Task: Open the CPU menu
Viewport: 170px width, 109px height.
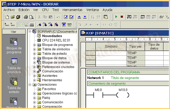Action: point(45,10)
